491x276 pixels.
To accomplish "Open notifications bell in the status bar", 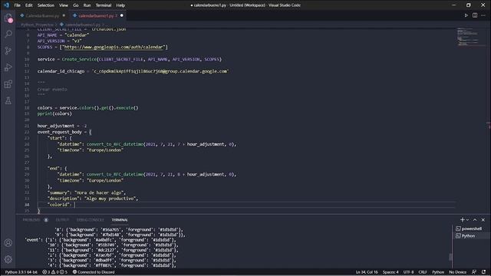I will click(x=484, y=272).
